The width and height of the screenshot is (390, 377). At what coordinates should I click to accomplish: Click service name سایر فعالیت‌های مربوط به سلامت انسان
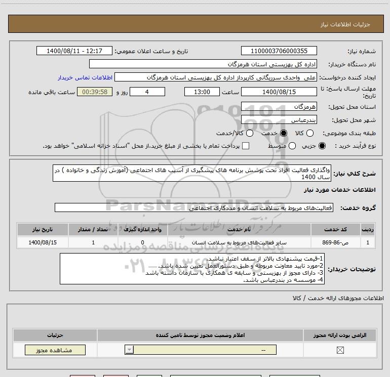(239, 242)
